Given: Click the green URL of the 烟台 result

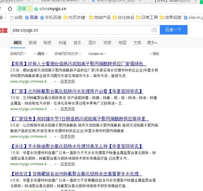Looking at the screenshot, I should [31, 82].
